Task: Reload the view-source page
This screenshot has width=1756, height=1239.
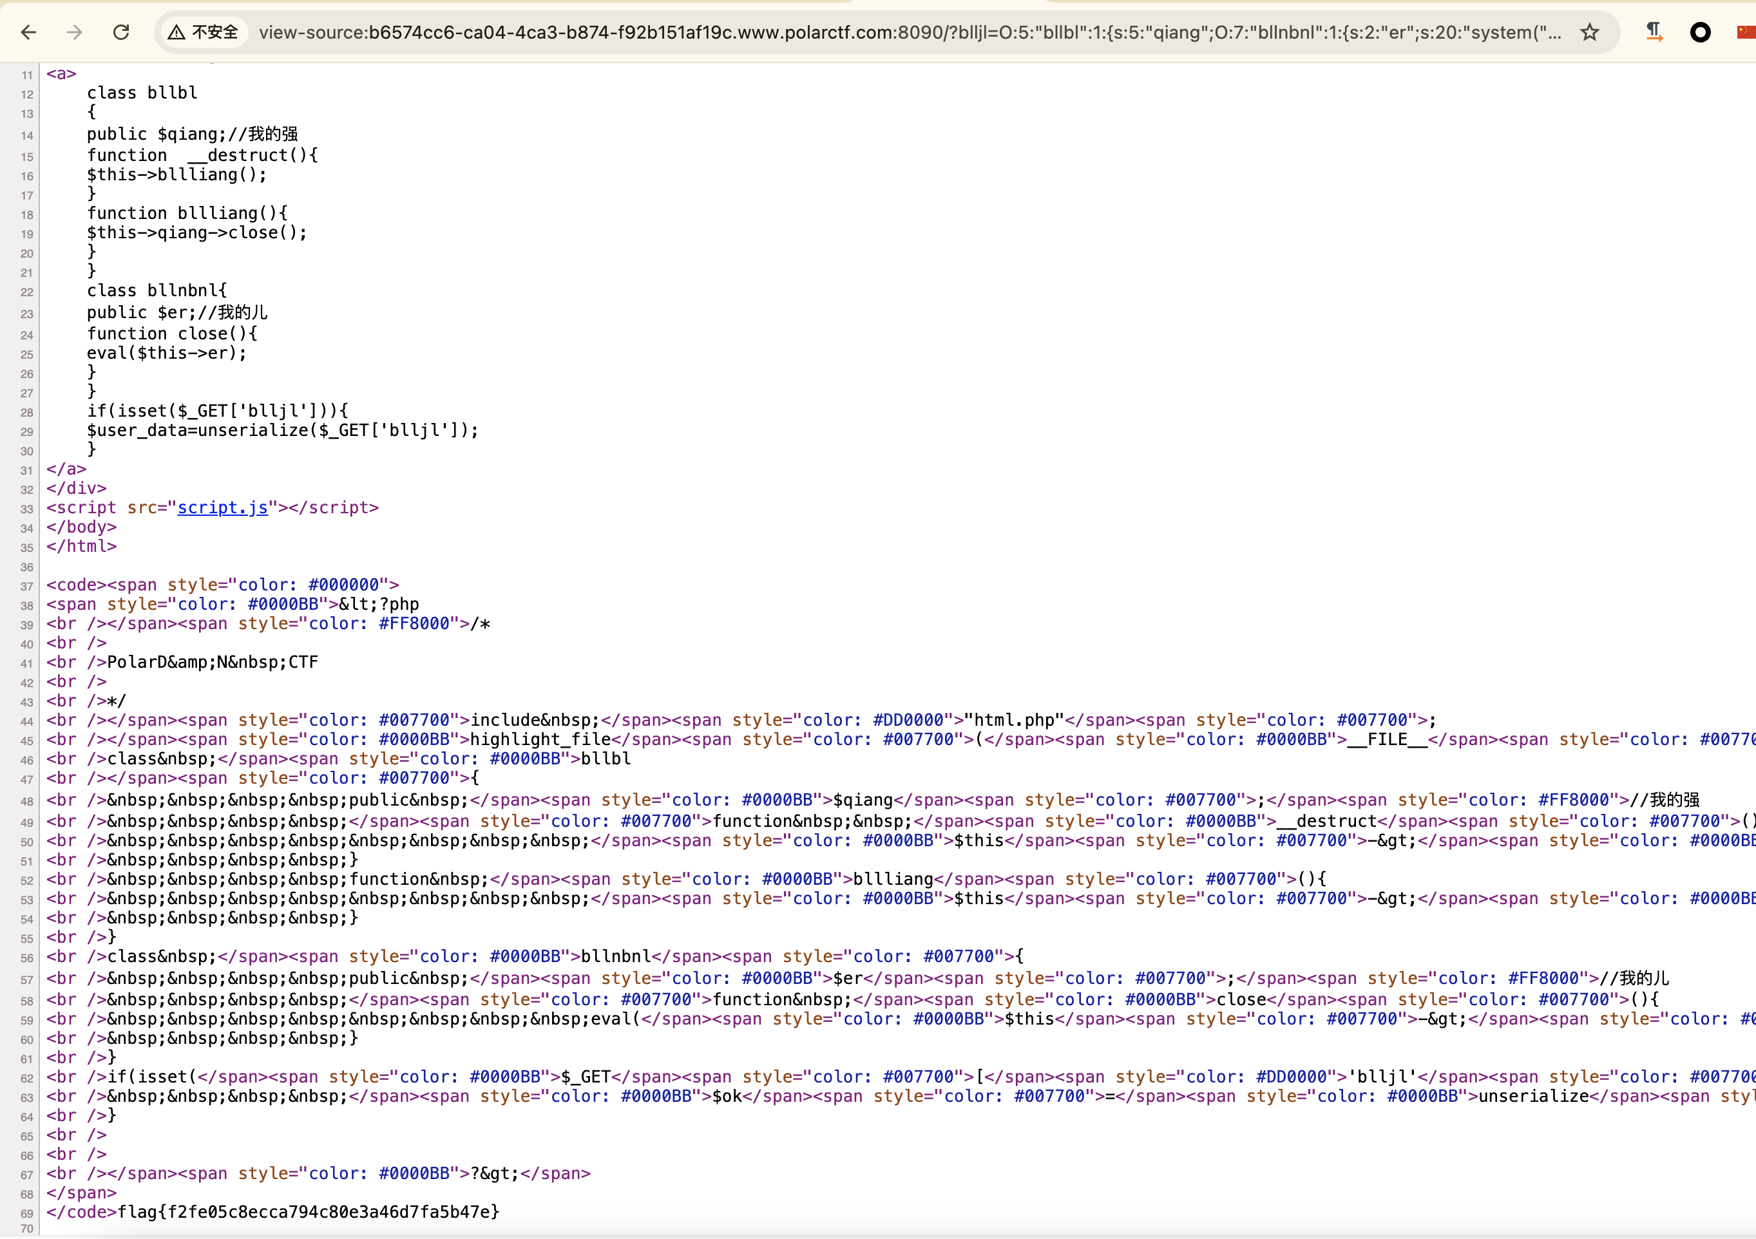Action: pyautogui.click(x=121, y=32)
